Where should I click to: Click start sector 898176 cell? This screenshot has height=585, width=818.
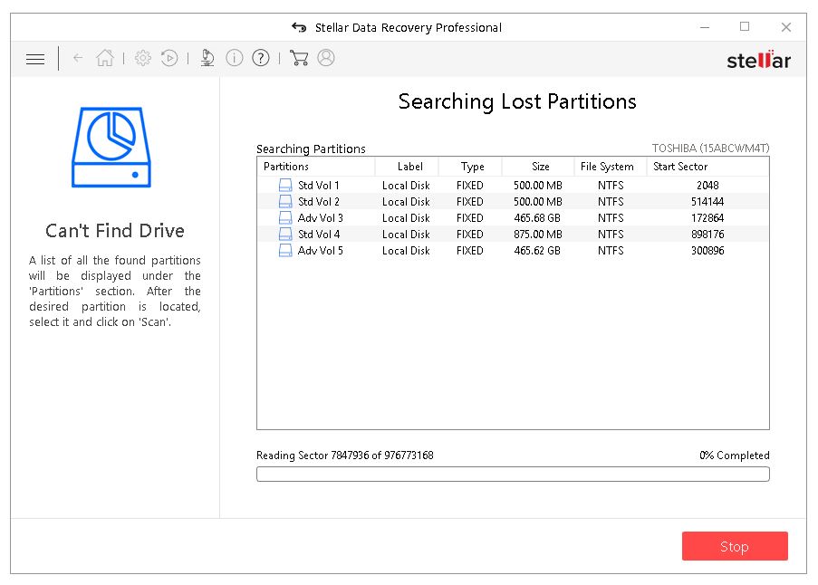coord(707,235)
